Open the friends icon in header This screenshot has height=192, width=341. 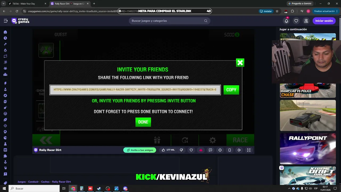click(306, 21)
